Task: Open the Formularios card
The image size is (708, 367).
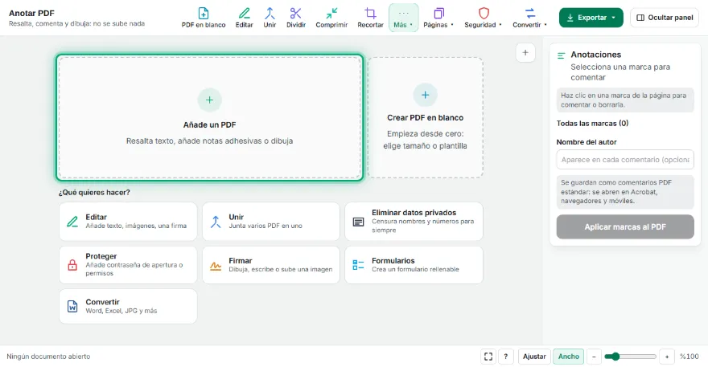Action: tap(414, 265)
